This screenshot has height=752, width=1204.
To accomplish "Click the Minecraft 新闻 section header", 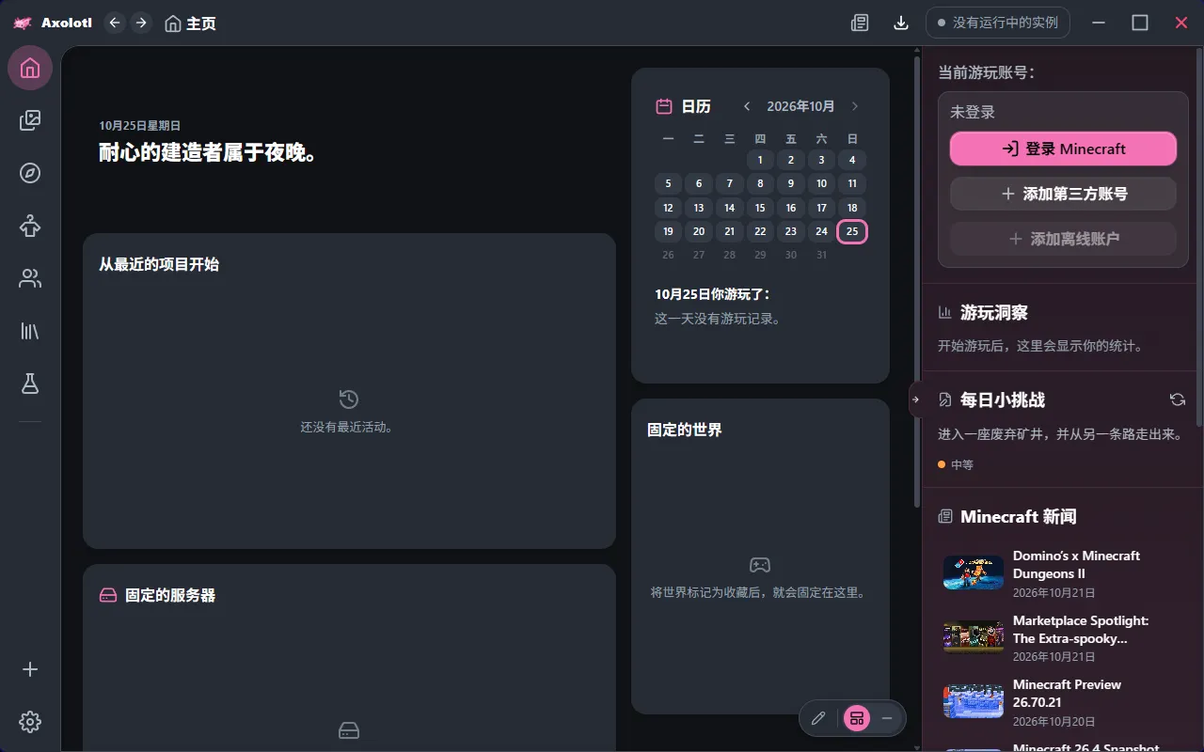I will (1018, 516).
